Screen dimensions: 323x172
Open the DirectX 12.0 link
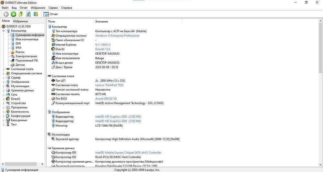click(103, 49)
